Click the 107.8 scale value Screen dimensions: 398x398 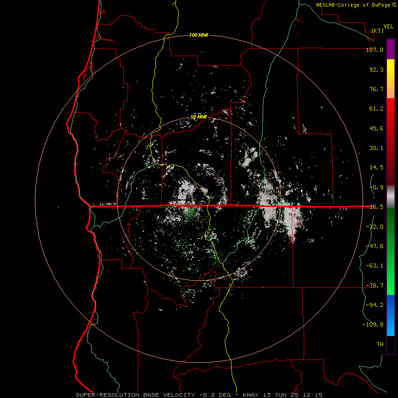(375, 50)
